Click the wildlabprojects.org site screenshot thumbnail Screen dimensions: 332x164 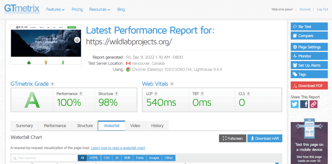pos(46,45)
